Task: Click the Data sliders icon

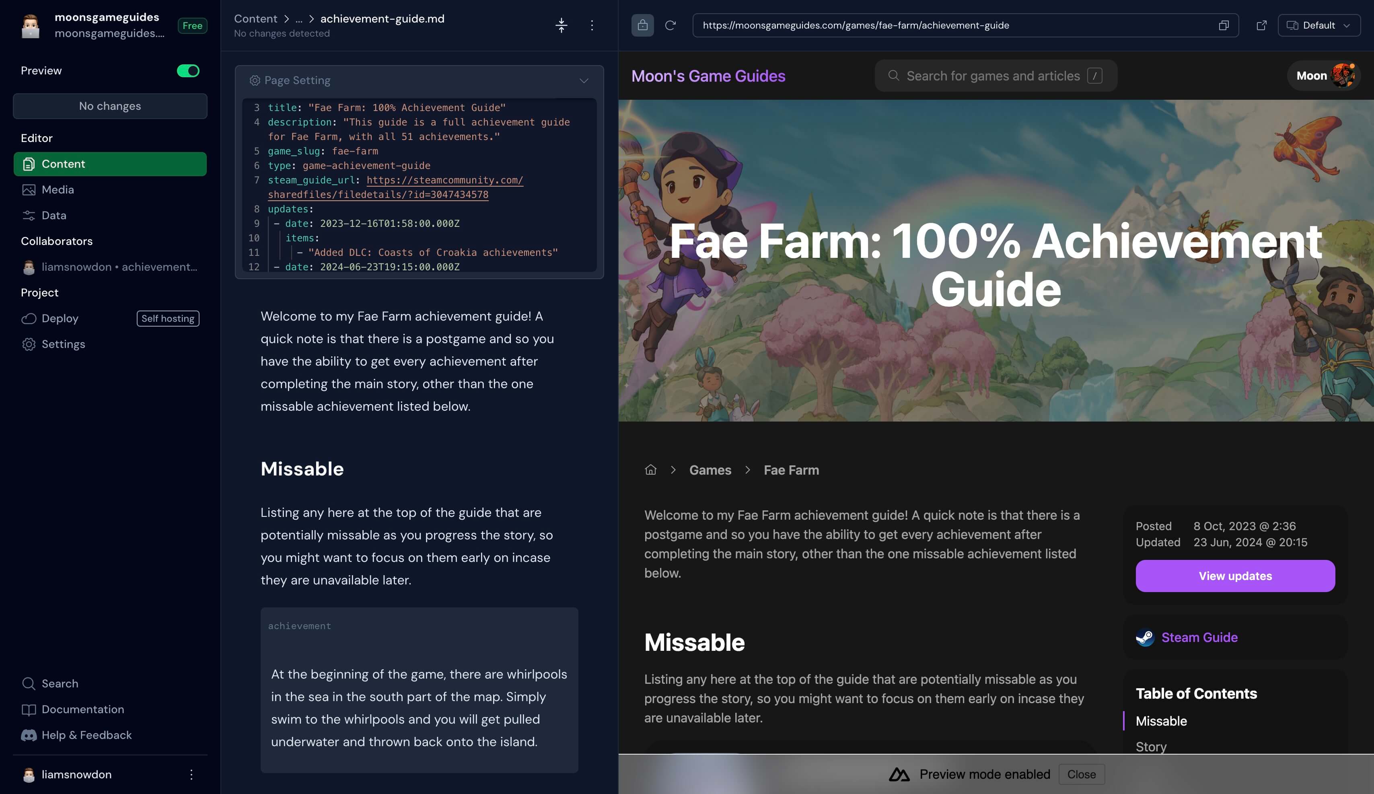Action: point(29,216)
